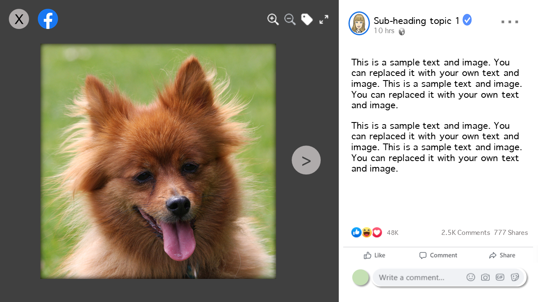Zoom in on the photo
Viewport: 538px width, 302px height.
point(273,19)
